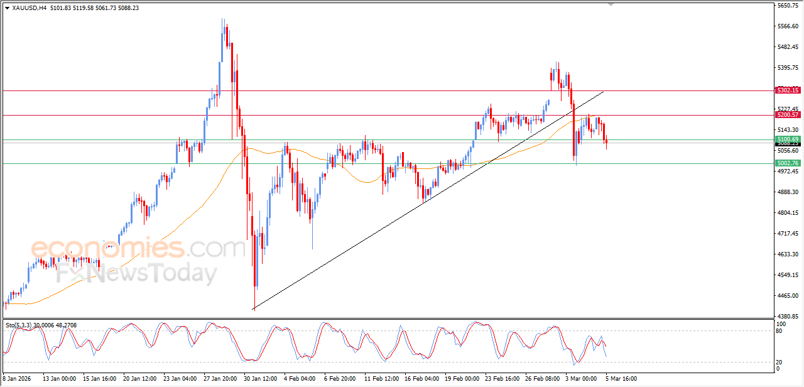Click the 4380.85 price axis value
The width and height of the screenshot is (804, 387).
tap(788, 316)
